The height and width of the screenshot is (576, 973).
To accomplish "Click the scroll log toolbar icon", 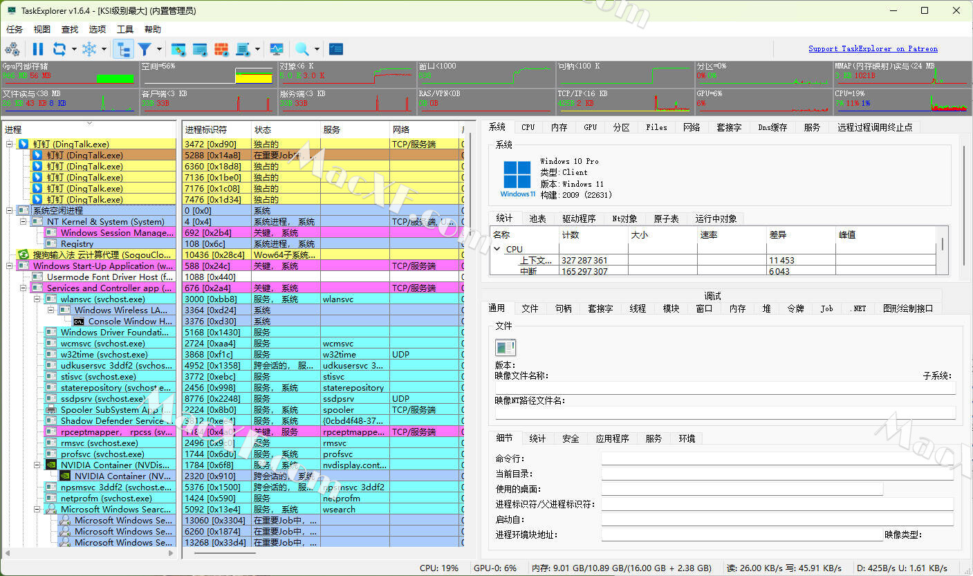I will pyautogui.click(x=243, y=49).
